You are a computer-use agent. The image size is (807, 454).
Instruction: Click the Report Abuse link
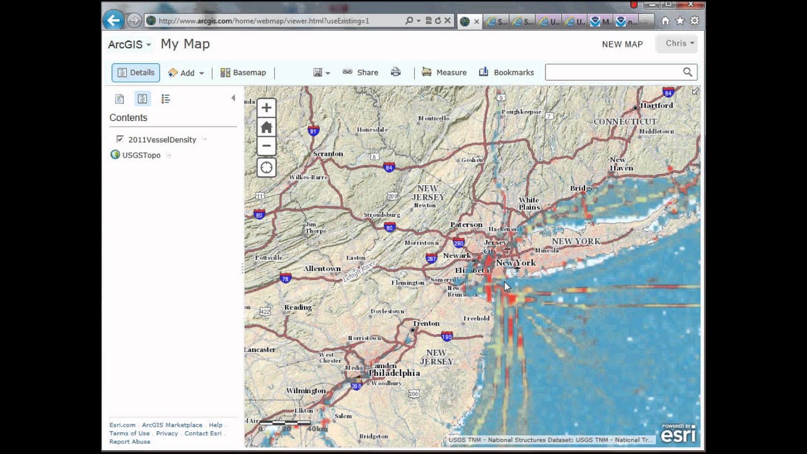click(130, 441)
